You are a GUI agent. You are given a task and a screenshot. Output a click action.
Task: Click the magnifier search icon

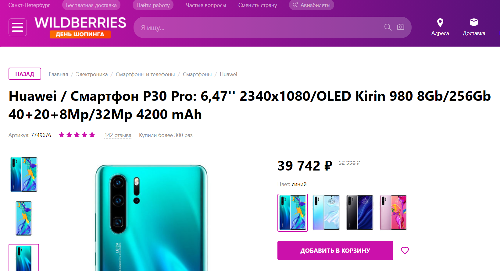[388, 27]
